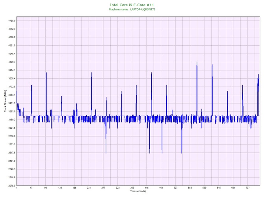This screenshot has height=198, width=264.
Task: Click the x-axis tick labeled 47
Action: (x=31, y=188)
